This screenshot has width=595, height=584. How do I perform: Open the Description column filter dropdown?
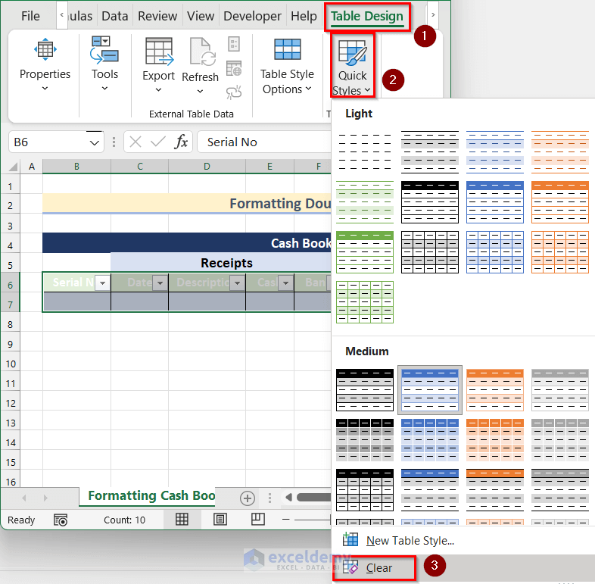pyautogui.click(x=238, y=283)
